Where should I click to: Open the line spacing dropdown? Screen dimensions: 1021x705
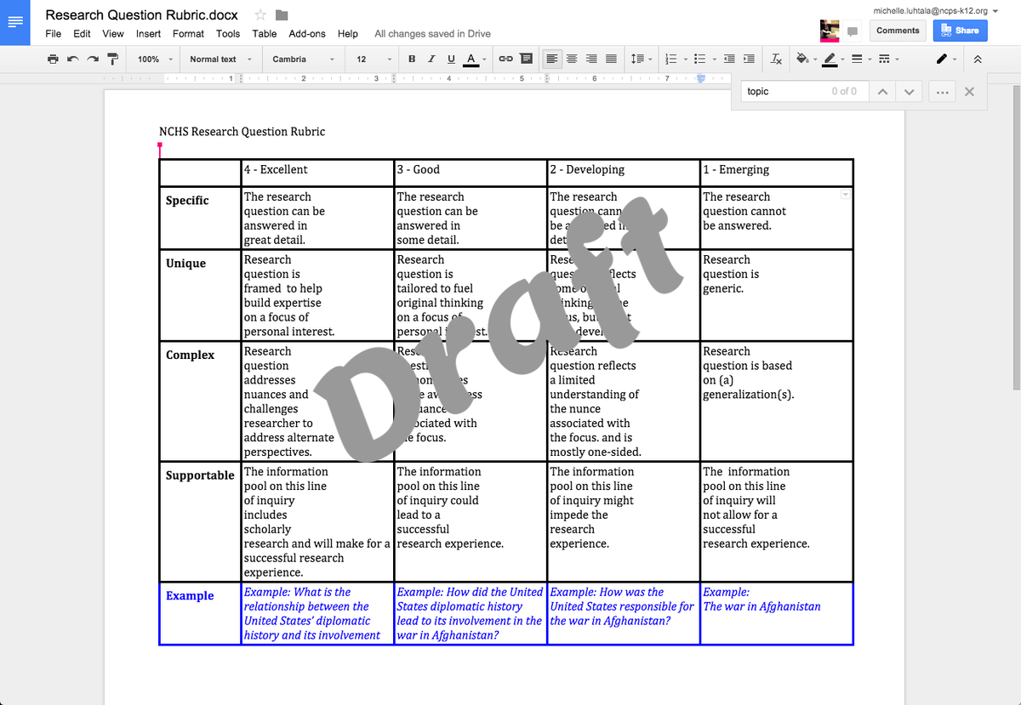(641, 59)
